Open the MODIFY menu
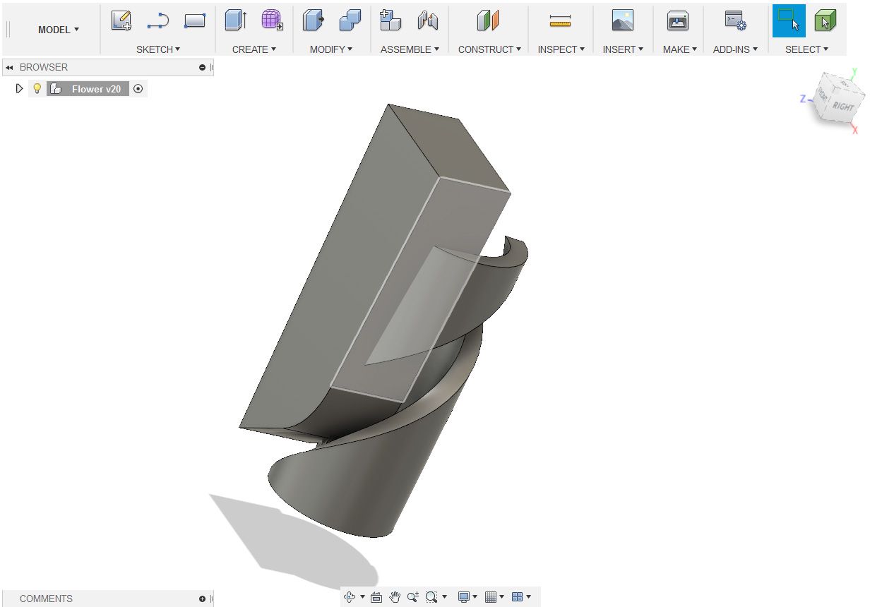 pos(330,49)
